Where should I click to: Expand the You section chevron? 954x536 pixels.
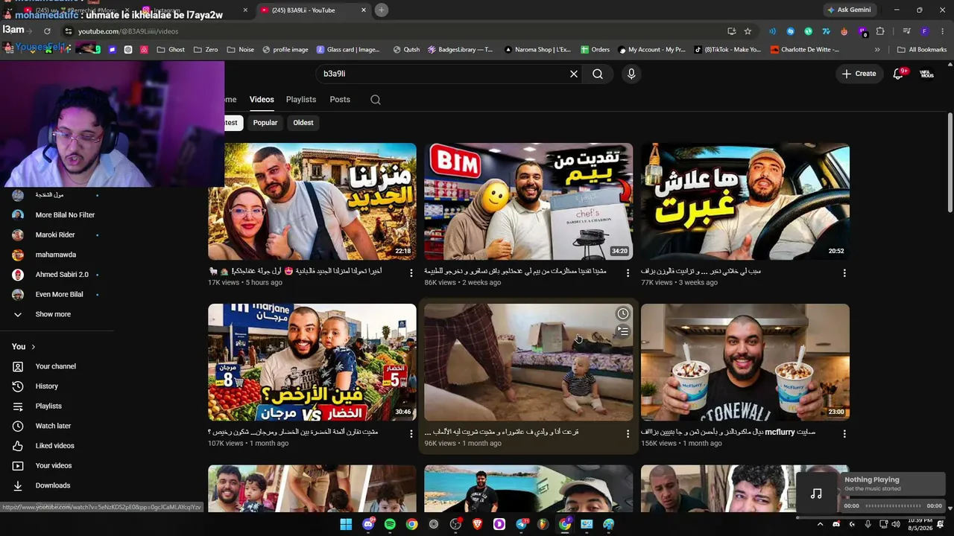[34, 347]
